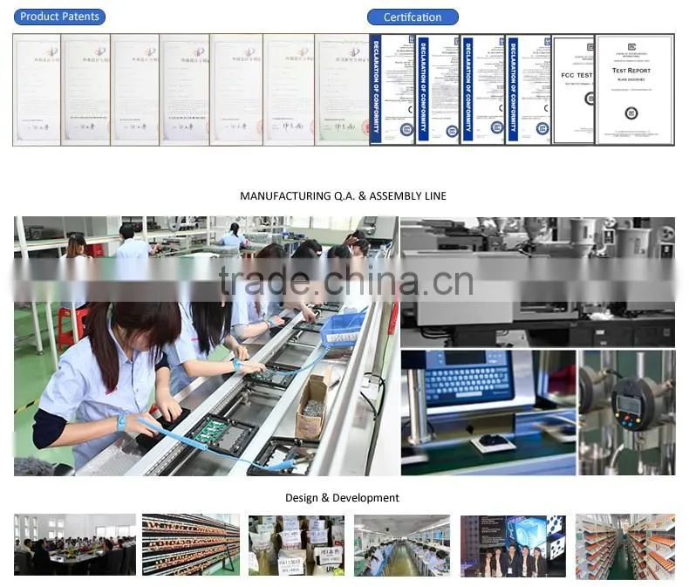Click the Design & Development heading

coord(342,498)
